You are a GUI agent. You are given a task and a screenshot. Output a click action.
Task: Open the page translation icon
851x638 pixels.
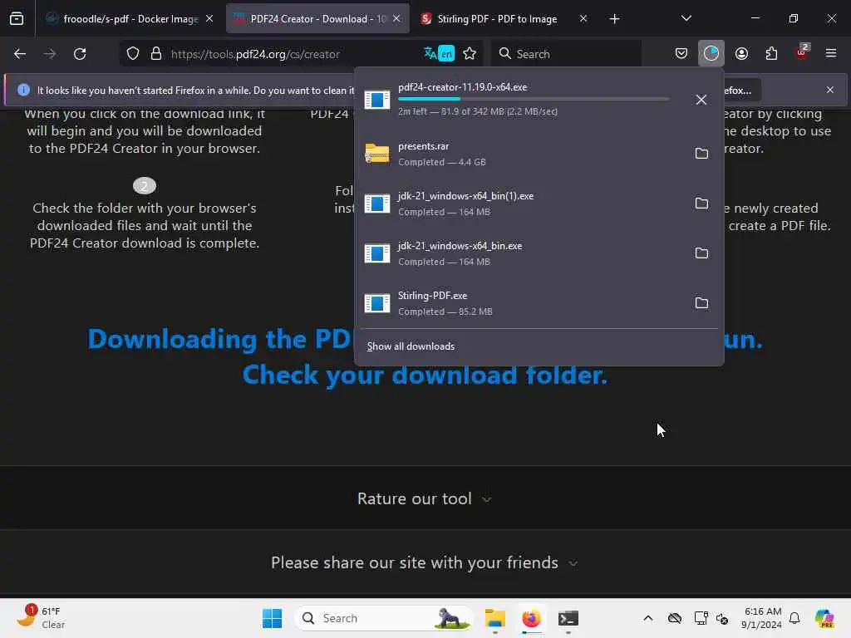tap(439, 54)
